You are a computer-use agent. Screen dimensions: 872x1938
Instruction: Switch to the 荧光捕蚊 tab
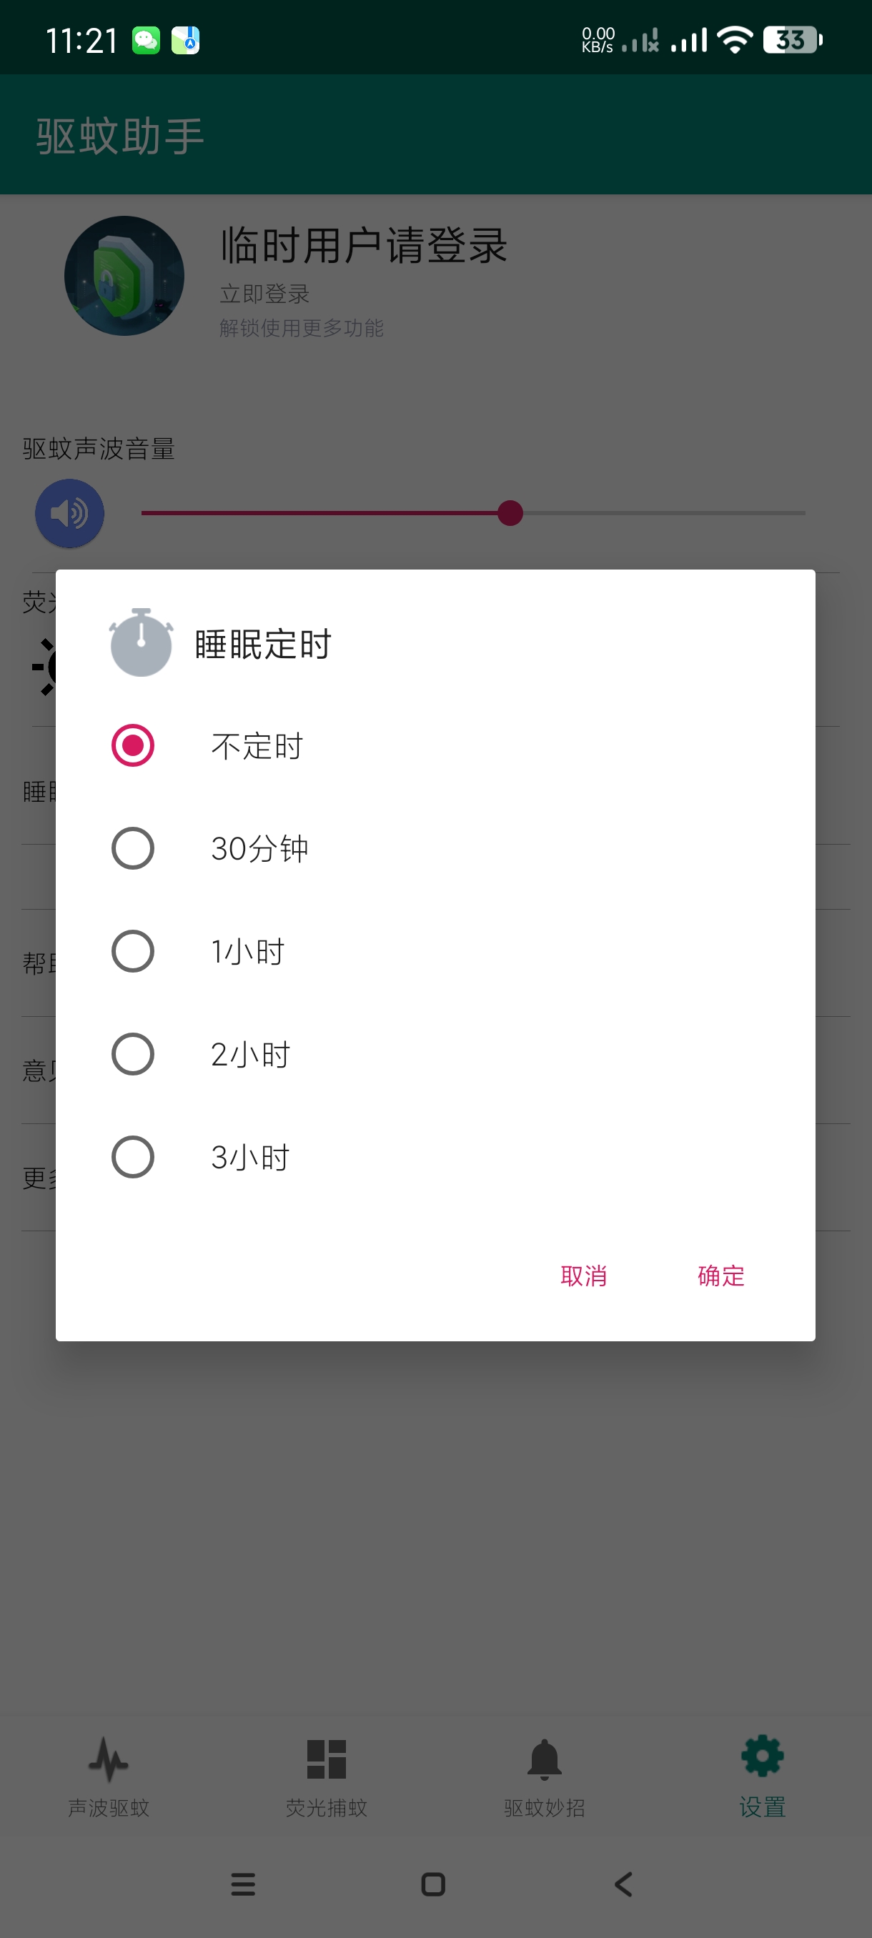pyautogui.click(x=327, y=1776)
